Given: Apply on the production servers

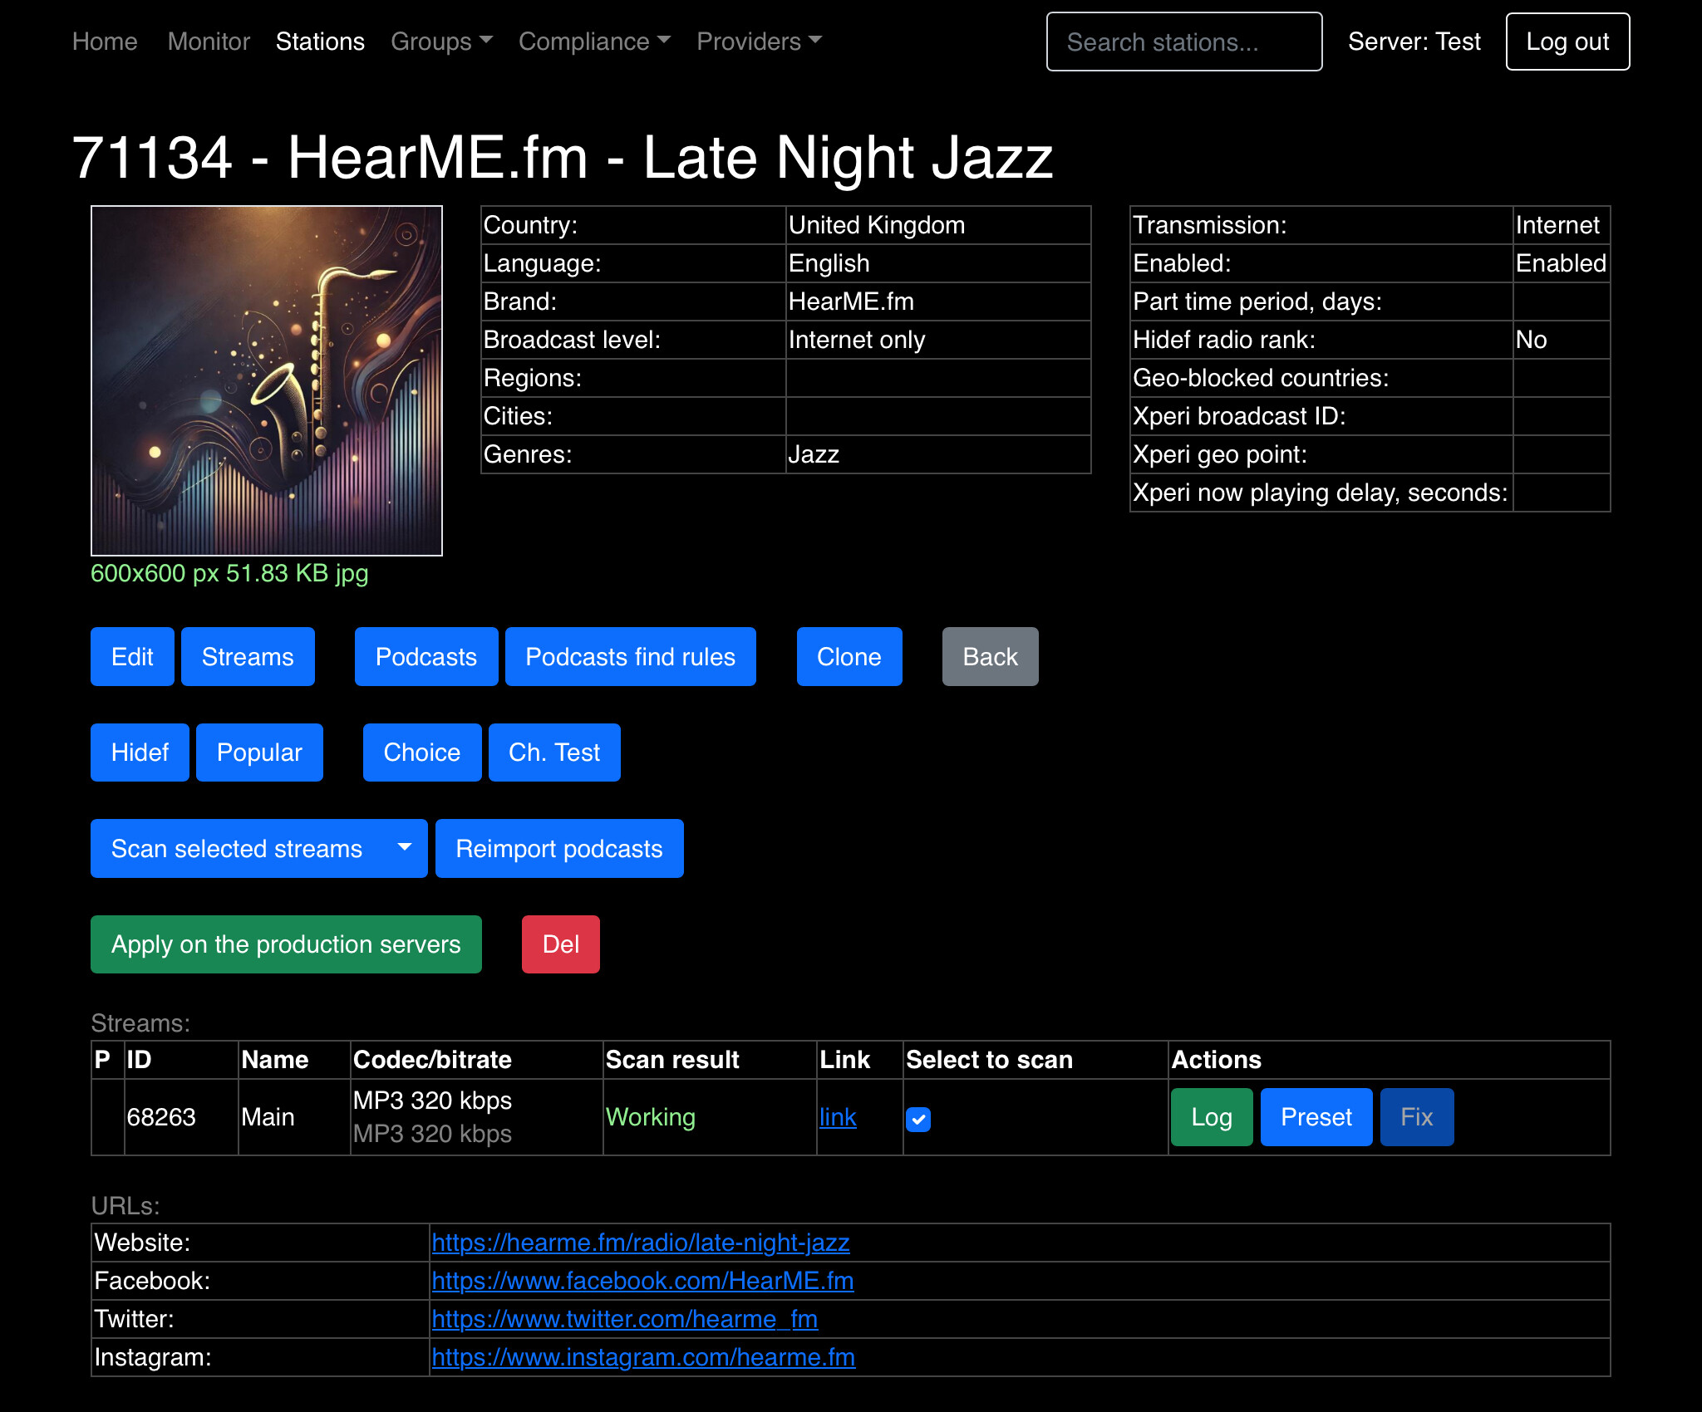Looking at the screenshot, I should point(286,944).
